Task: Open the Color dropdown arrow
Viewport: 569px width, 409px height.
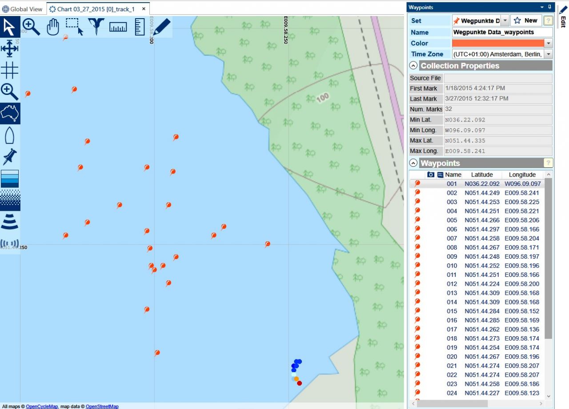Action: (x=549, y=43)
